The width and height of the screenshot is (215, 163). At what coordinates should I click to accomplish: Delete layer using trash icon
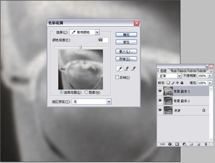(205, 144)
